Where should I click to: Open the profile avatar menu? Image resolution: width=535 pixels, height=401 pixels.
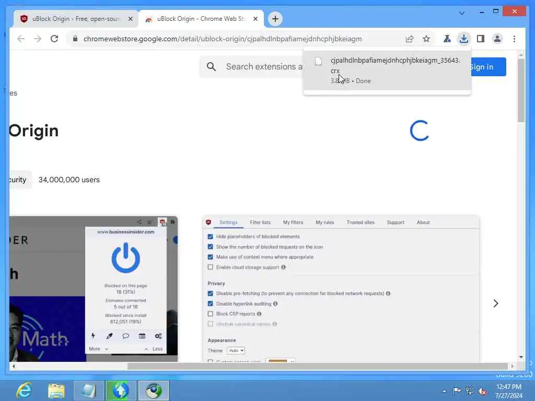497,39
